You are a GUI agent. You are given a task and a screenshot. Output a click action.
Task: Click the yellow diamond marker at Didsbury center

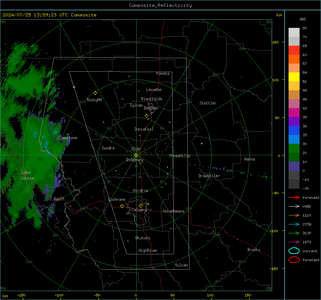[x=136, y=155]
